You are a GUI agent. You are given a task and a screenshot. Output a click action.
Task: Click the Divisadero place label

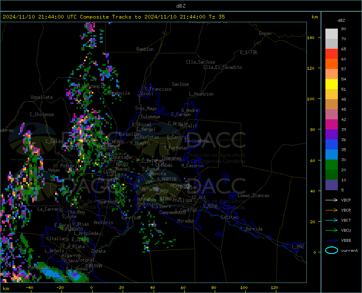196,141
